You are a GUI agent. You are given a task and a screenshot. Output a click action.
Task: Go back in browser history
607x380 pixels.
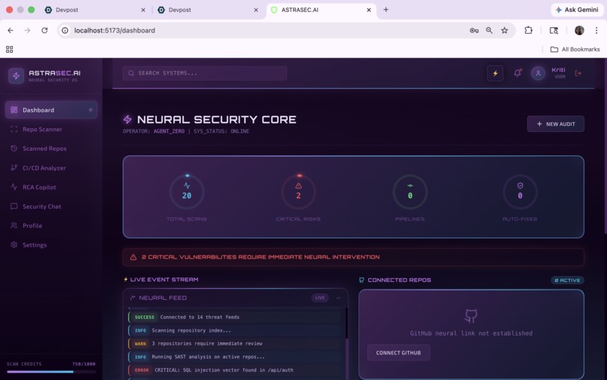(x=11, y=30)
